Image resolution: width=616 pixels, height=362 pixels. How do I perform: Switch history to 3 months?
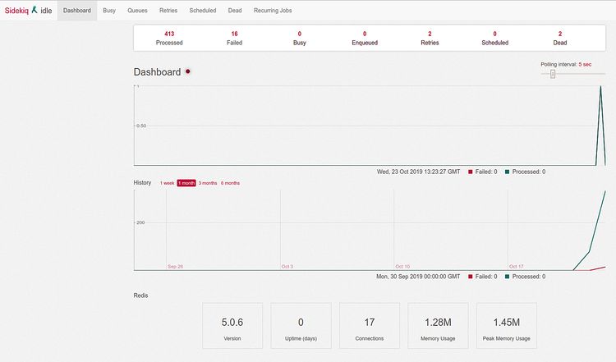(208, 183)
